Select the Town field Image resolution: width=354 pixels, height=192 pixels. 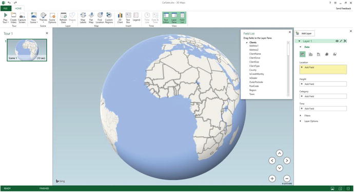coord(252,94)
